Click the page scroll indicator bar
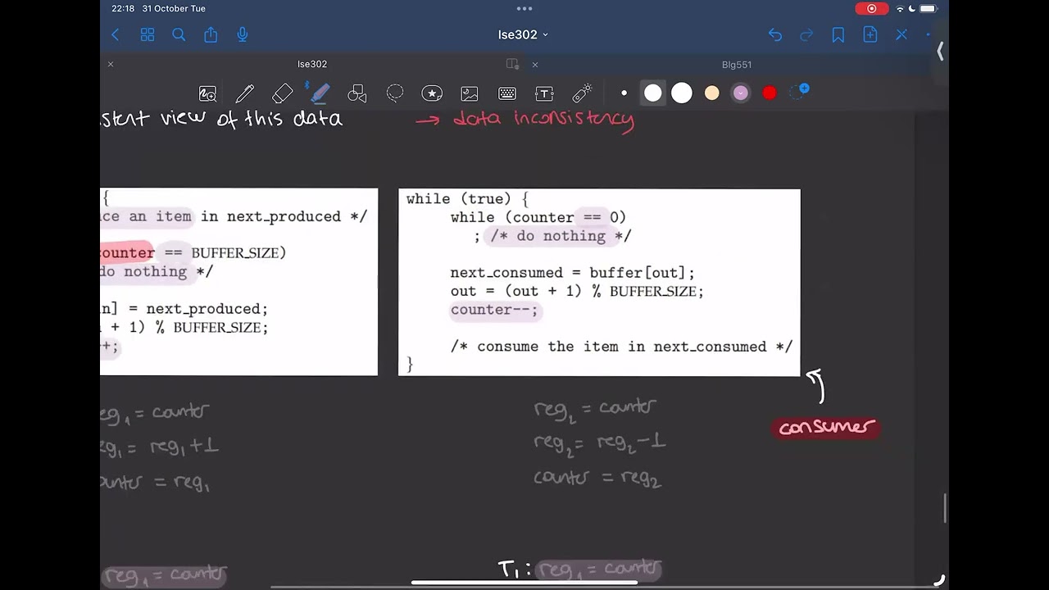The image size is (1049, 590). (x=946, y=508)
